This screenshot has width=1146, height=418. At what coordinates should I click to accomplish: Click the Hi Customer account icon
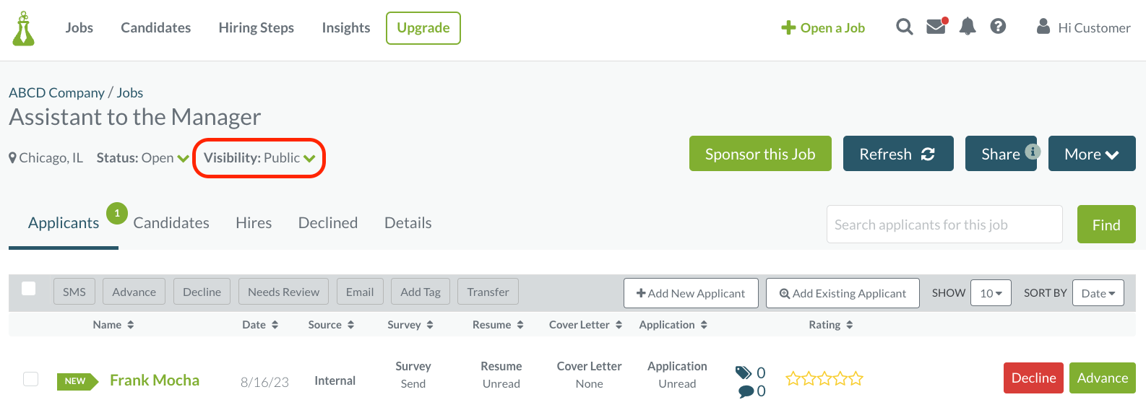point(1043,26)
